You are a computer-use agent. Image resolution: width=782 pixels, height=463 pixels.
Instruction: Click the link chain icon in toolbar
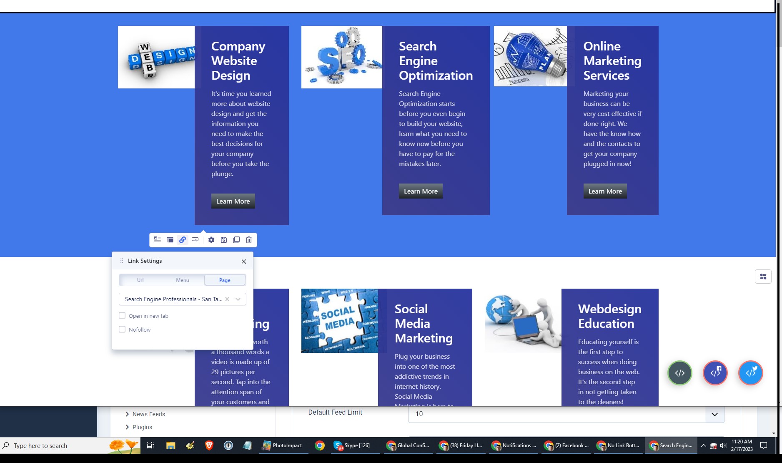183,240
